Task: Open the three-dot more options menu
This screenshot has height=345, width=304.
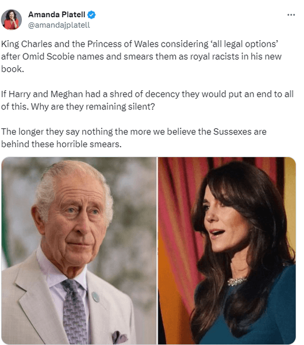Action: pyautogui.click(x=291, y=15)
